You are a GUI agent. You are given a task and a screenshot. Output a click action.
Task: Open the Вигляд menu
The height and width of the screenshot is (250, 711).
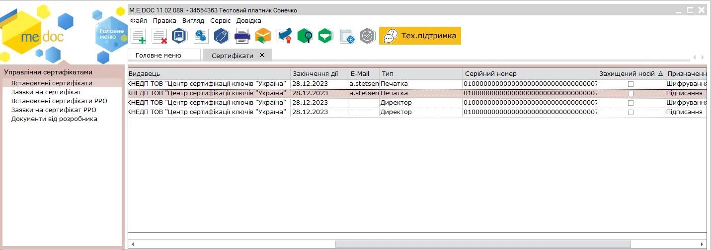[x=193, y=21]
